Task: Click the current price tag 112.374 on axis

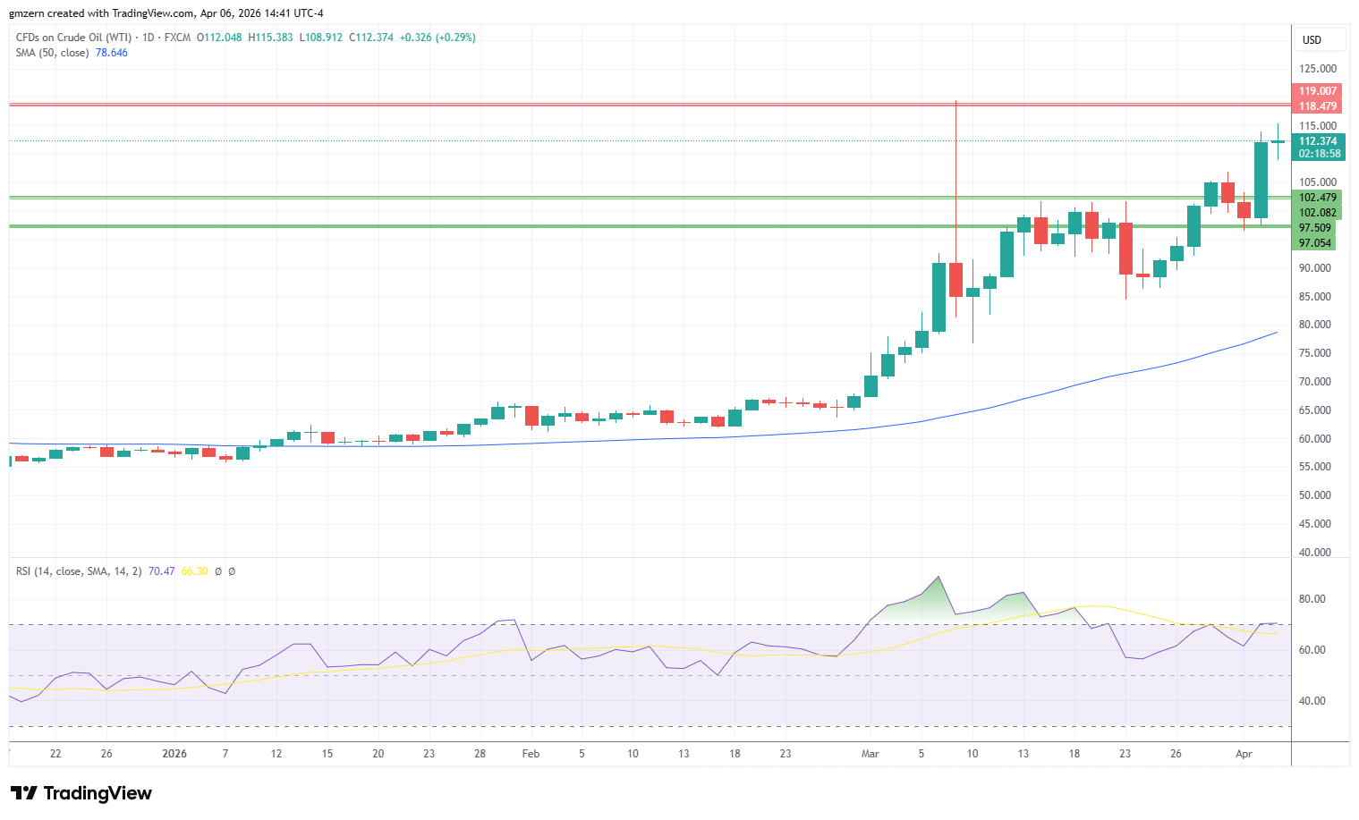Action: (x=1318, y=141)
